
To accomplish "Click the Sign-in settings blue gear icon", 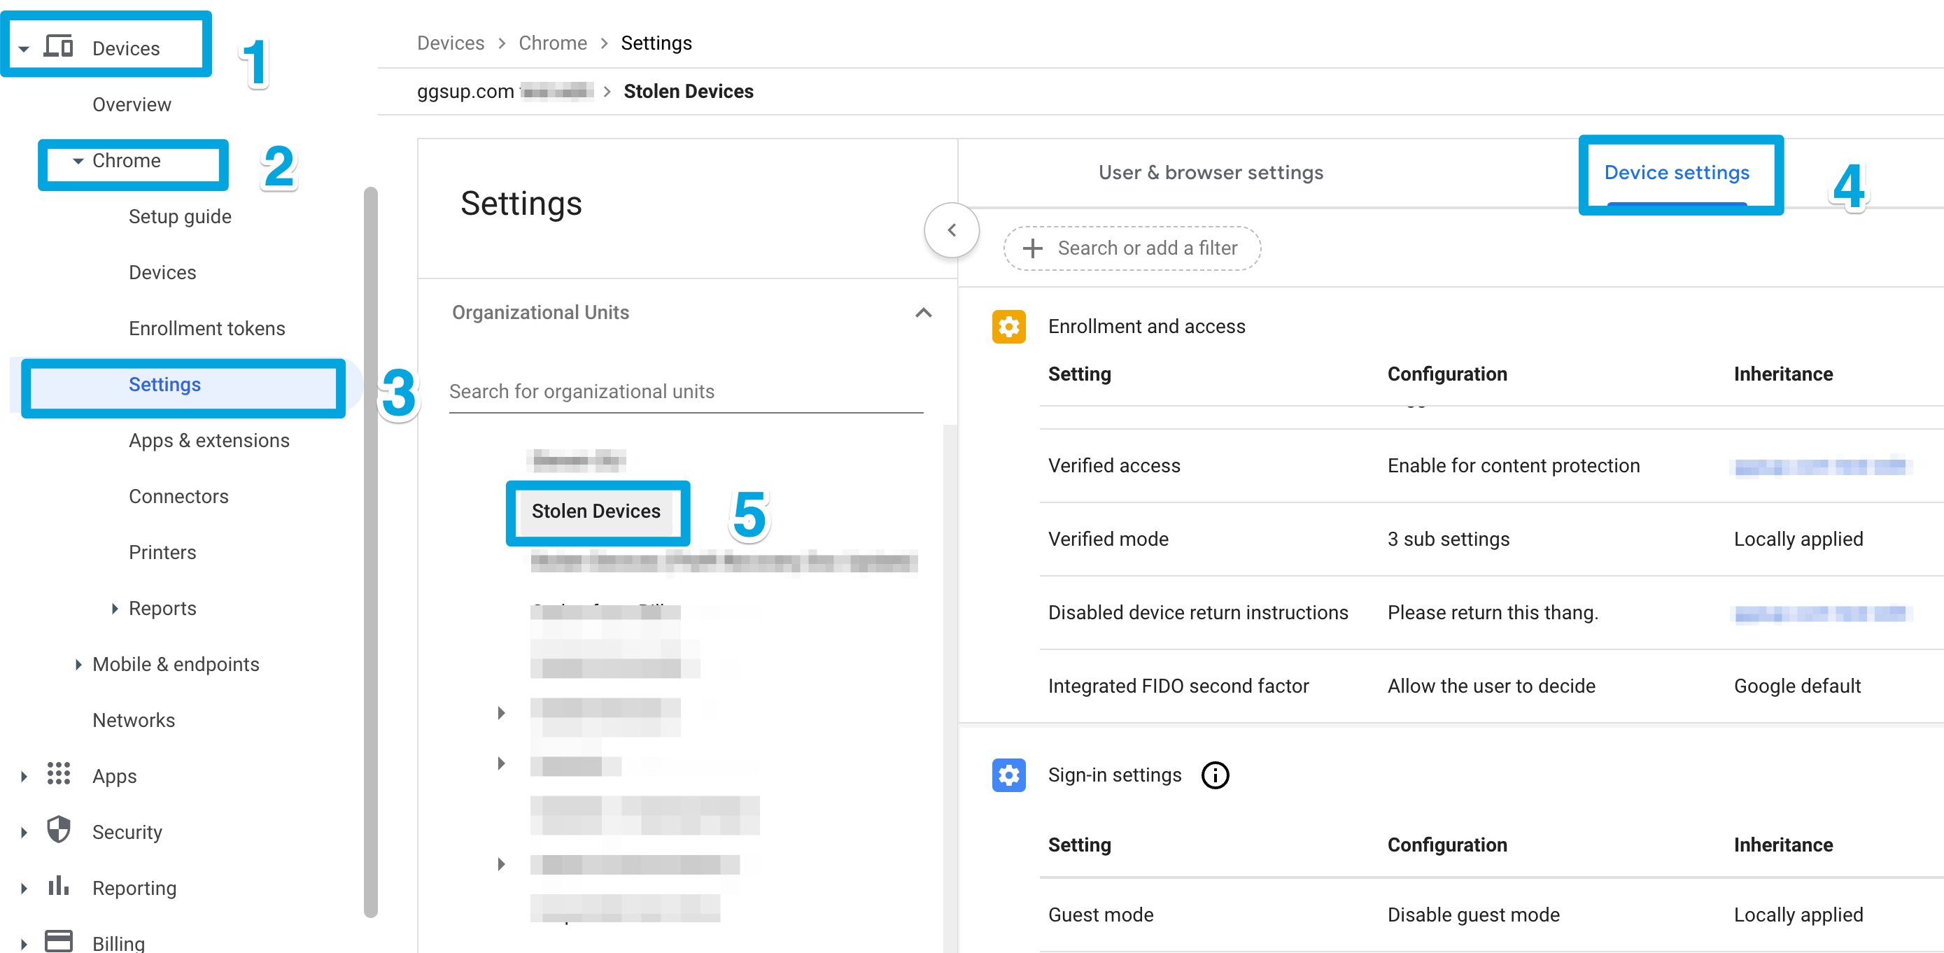I will point(1008,775).
